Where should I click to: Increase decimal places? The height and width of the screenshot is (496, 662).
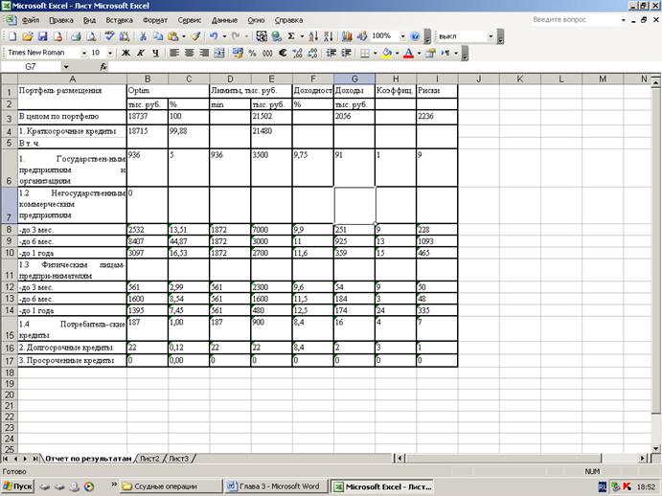pos(298,53)
